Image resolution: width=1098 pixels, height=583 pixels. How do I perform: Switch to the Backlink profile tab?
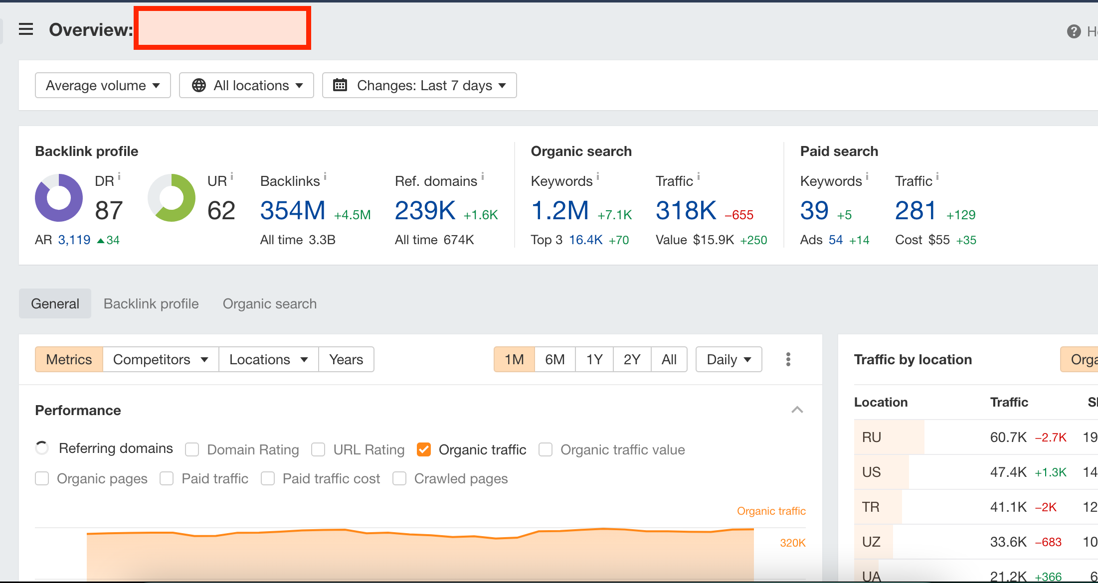coord(151,303)
